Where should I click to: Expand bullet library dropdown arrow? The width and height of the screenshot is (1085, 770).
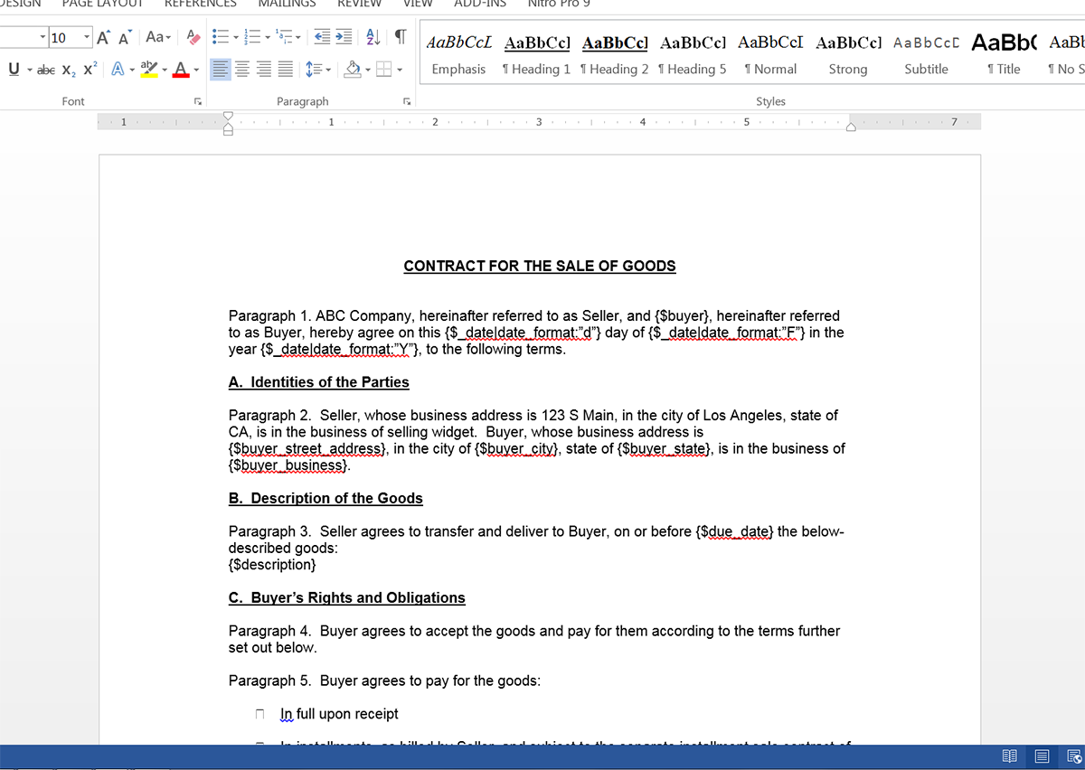235,37
